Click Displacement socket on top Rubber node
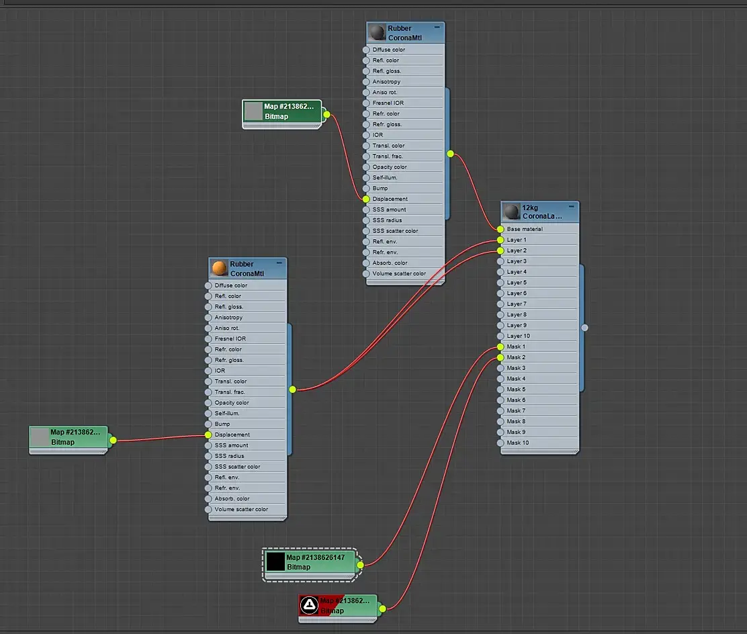 click(366, 199)
